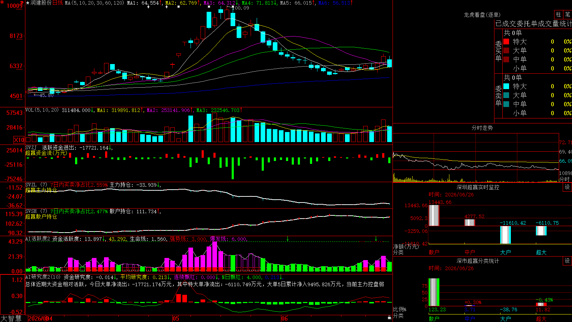The height and width of the screenshot is (322, 572).
Task: Open the VOL(5,10,20) indicator label
Action: 42,110
